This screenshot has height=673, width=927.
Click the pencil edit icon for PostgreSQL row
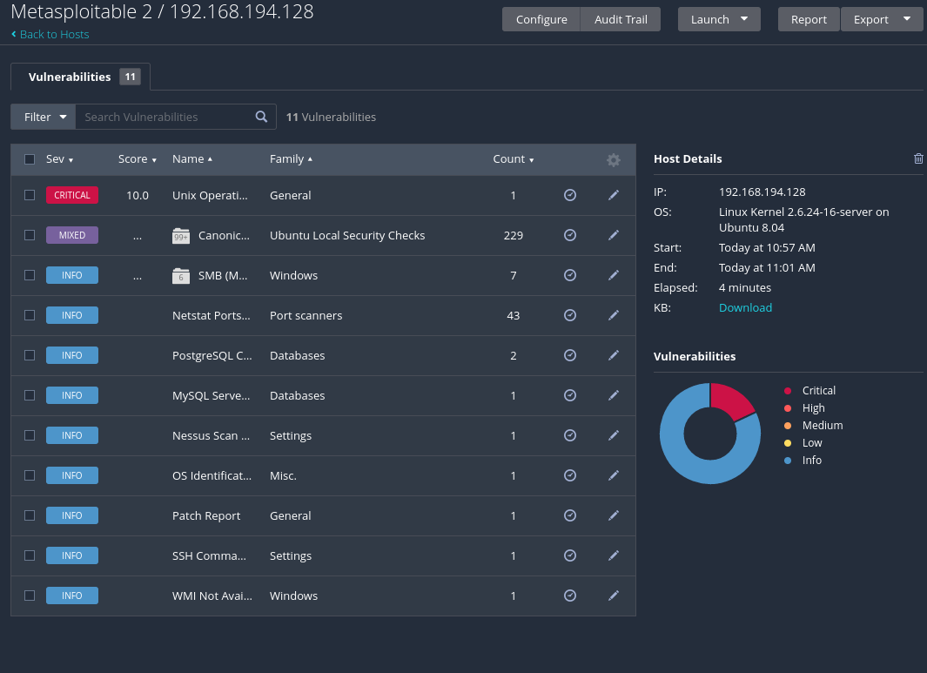click(x=614, y=355)
